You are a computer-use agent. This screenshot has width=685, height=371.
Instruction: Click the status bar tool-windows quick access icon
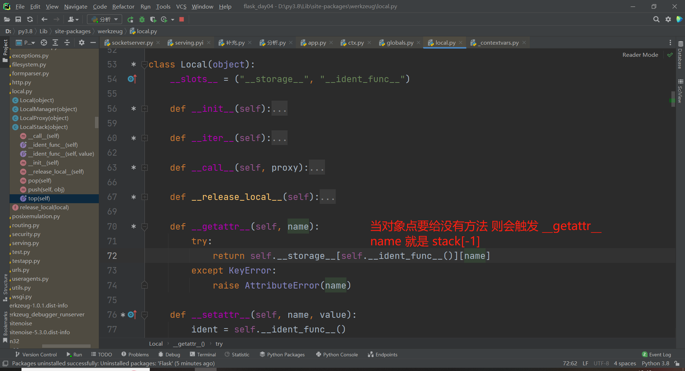(x=5, y=364)
